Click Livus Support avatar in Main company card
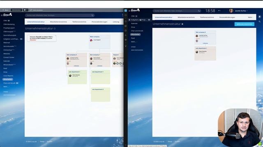The width and height of the screenshot is (263, 147). point(91,40)
